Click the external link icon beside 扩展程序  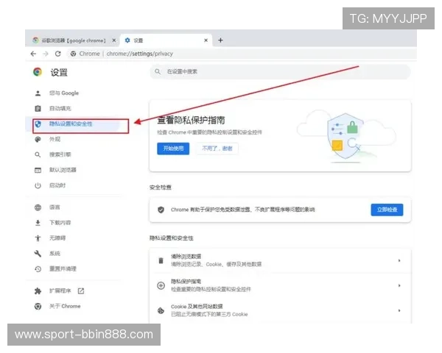tap(81, 290)
